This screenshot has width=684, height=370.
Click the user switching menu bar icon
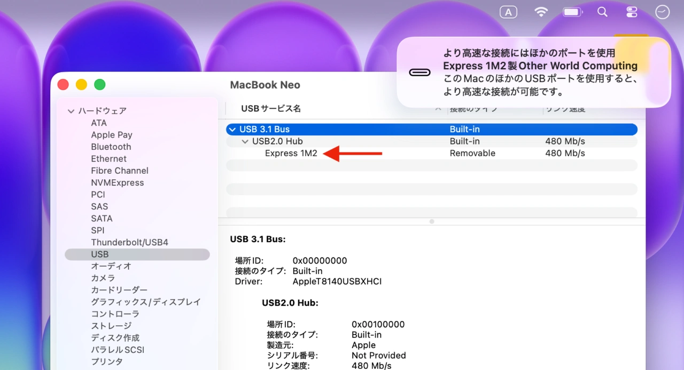point(632,12)
